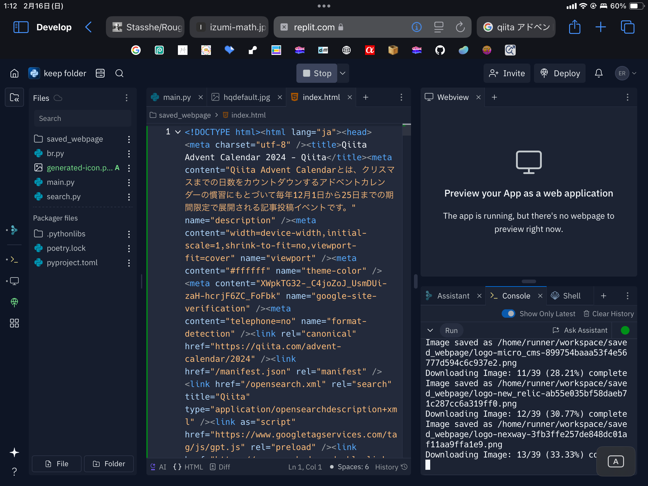Click the Search field in the Files panel
The height and width of the screenshot is (486, 648).
pos(82,118)
